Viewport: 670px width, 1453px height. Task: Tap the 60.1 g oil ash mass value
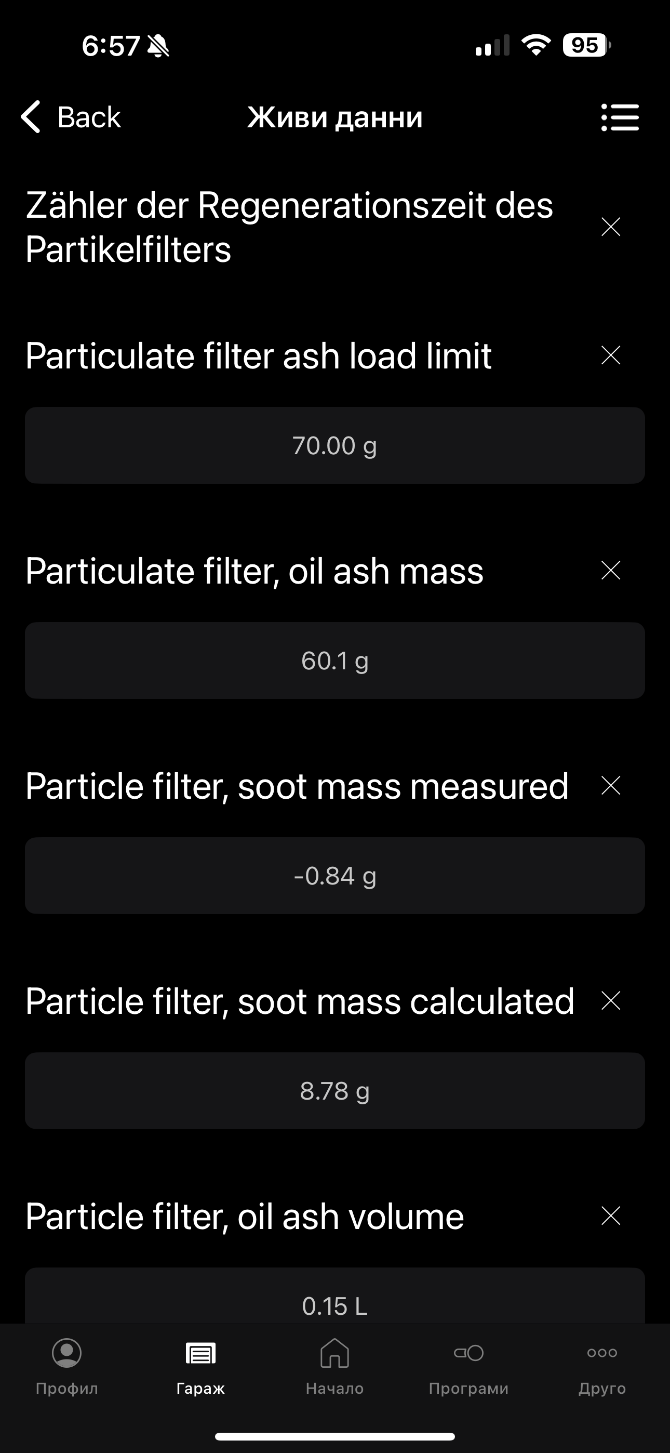click(x=334, y=661)
